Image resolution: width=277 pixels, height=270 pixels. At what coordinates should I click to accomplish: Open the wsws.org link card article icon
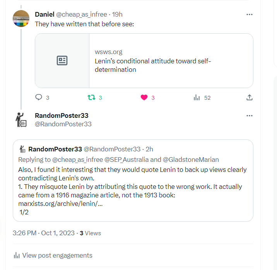[x=62, y=61]
